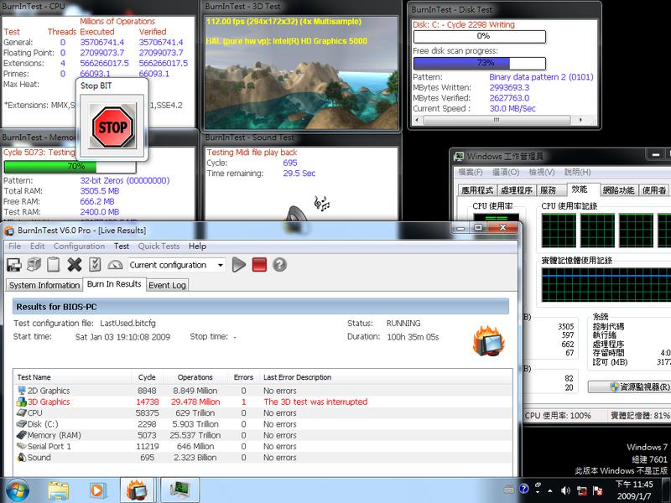Select the Memory (RAM) row icon
Screen dimensions: 671x503
coord(22,435)
